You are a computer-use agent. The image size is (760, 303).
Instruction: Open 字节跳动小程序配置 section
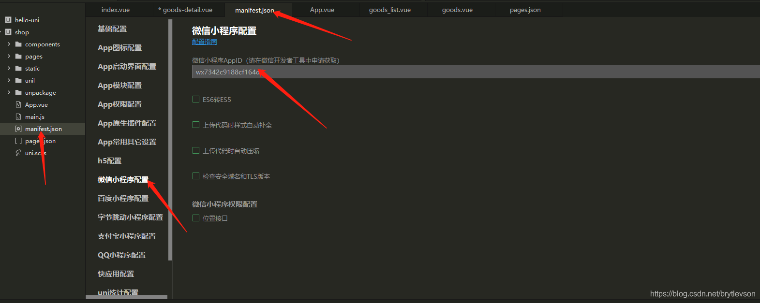[x=131, y=217]
